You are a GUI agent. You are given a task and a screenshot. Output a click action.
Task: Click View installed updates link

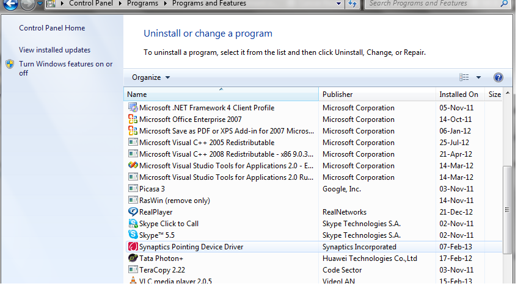[54, 50]
